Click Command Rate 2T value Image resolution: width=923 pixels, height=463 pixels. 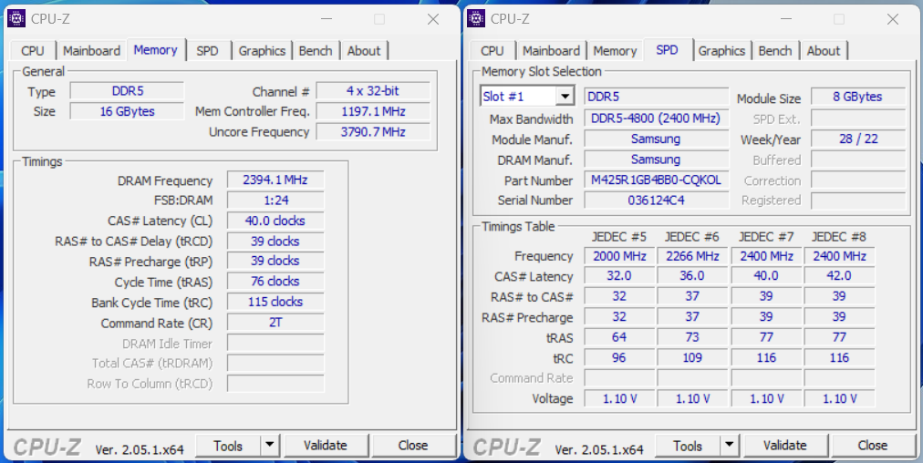275,323
